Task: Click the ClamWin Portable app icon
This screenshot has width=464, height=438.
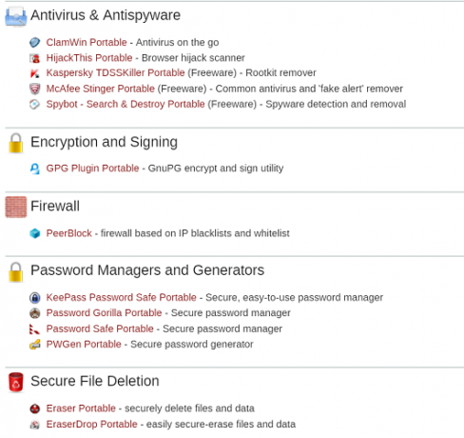Action: click(x=35, y=42)
